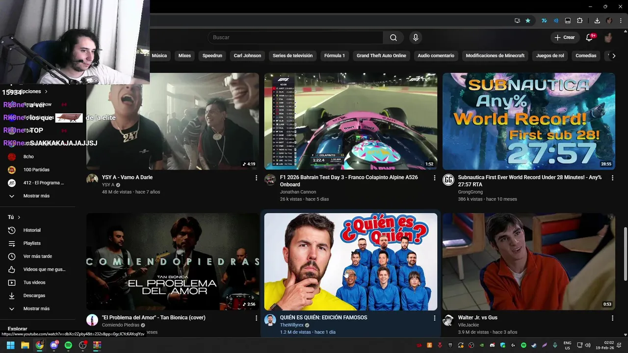Image resolution: width=628 pixels, height=353 pixels.
Task: Open Windows Start menu
Action: click(x=10, y=345)
